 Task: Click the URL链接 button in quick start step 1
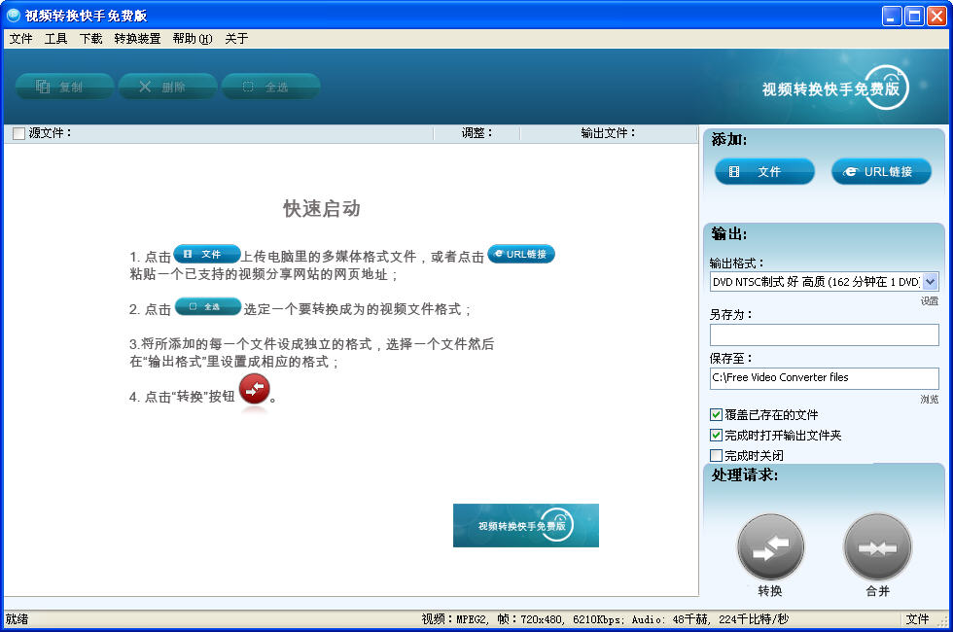[521, 254]
